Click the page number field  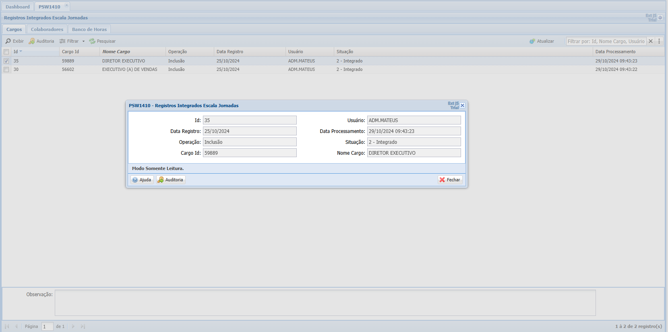click(x=48, y=326)
